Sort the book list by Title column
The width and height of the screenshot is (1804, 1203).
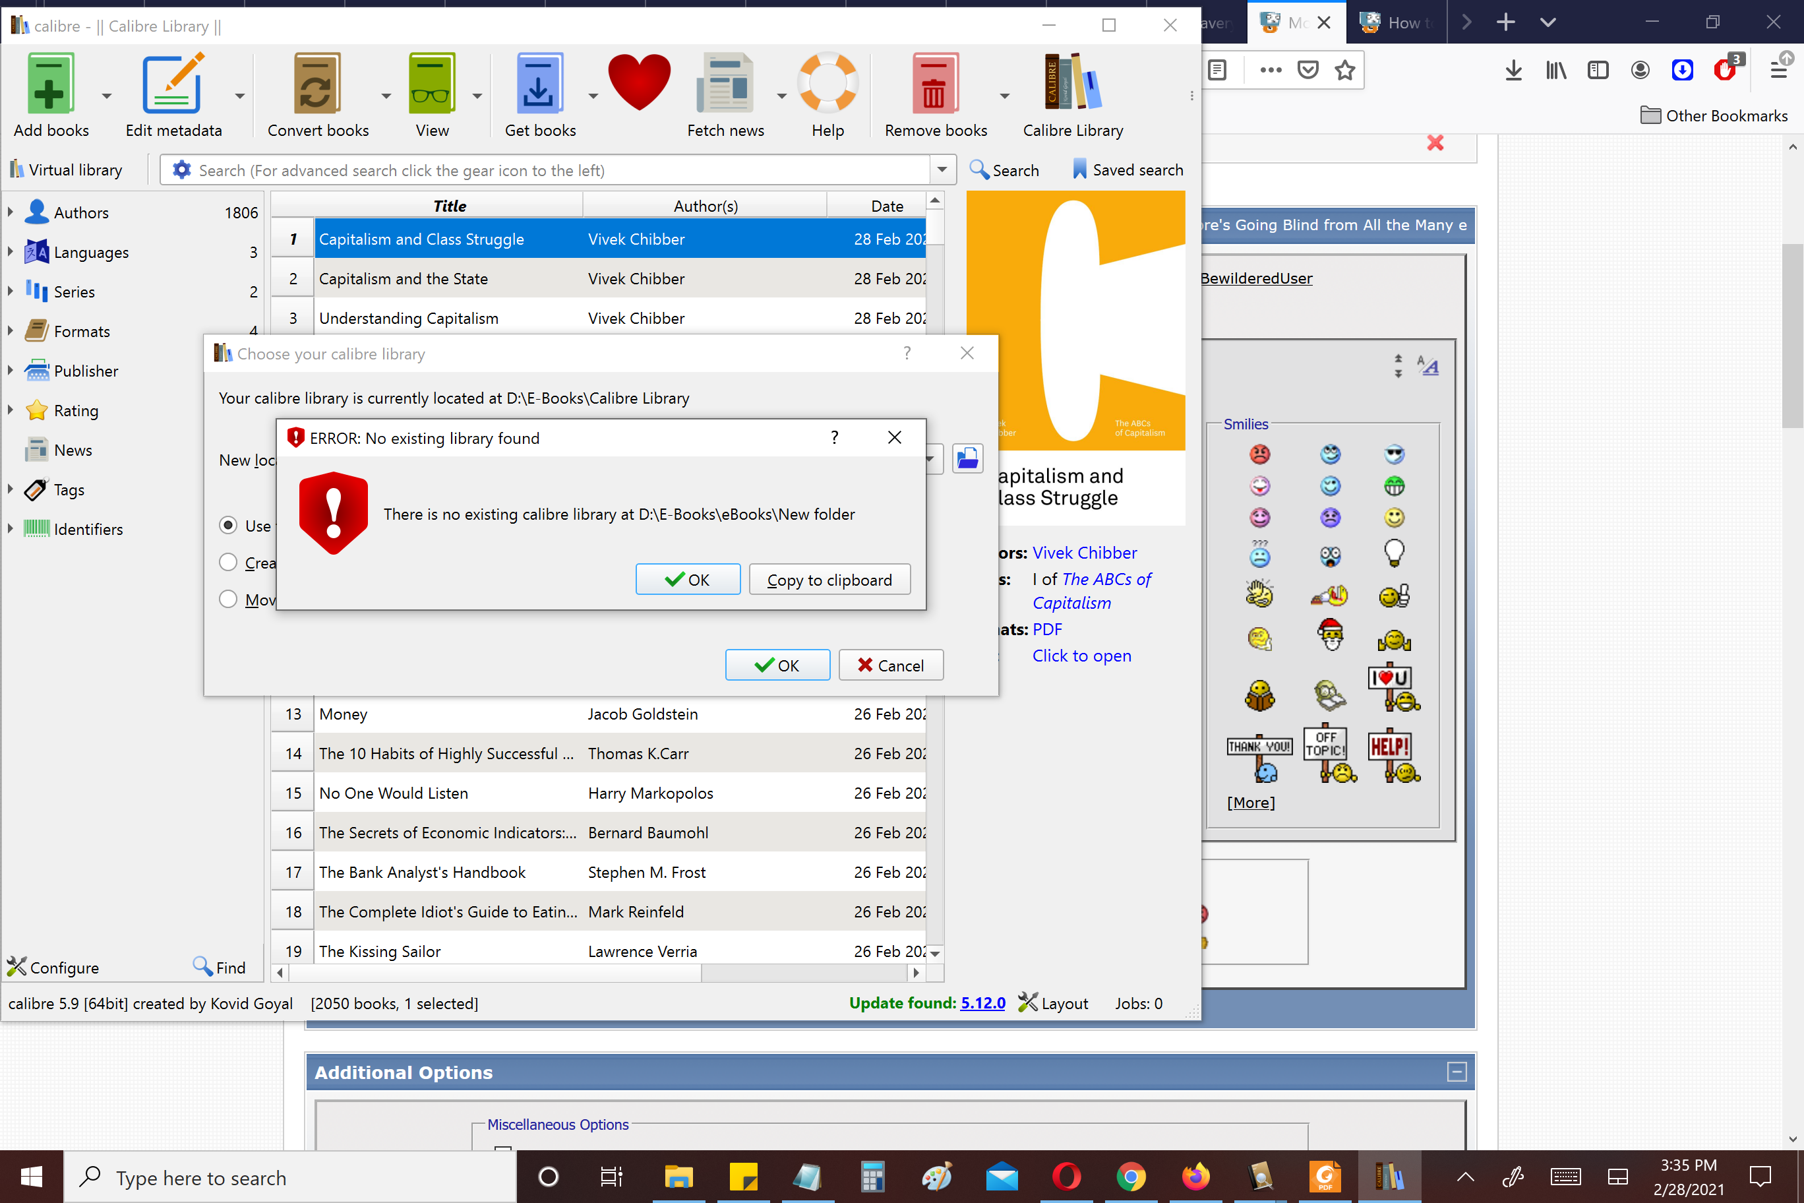coord(449,206)
